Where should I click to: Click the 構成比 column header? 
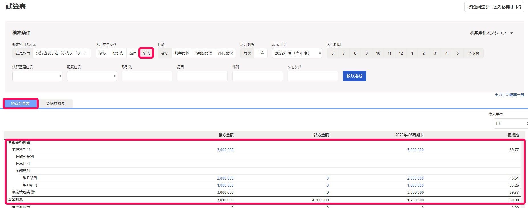point(513,135)
